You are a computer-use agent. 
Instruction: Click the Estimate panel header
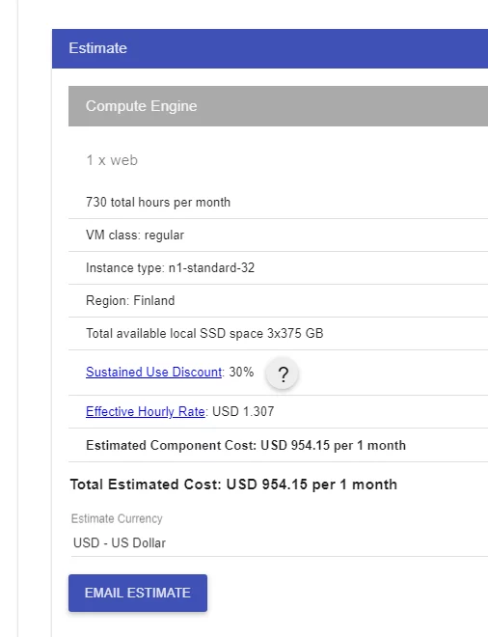(270, 48)
